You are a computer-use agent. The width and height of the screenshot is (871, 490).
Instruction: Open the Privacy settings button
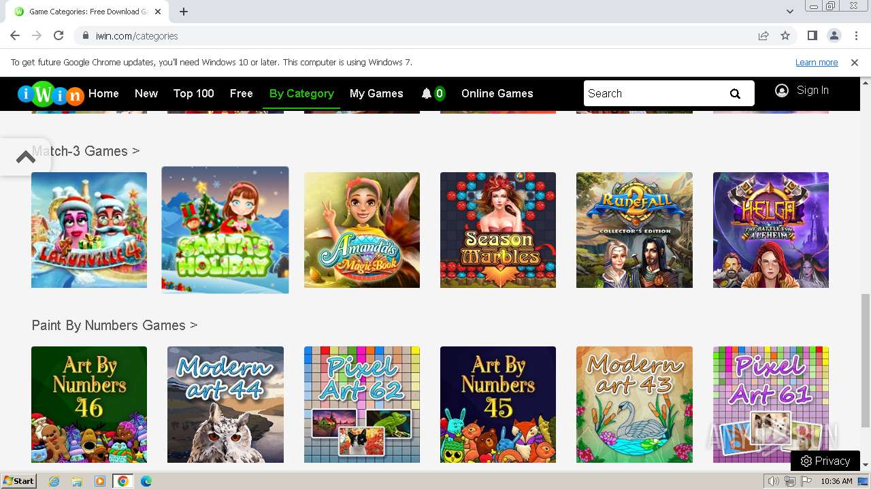click(825, 461)
